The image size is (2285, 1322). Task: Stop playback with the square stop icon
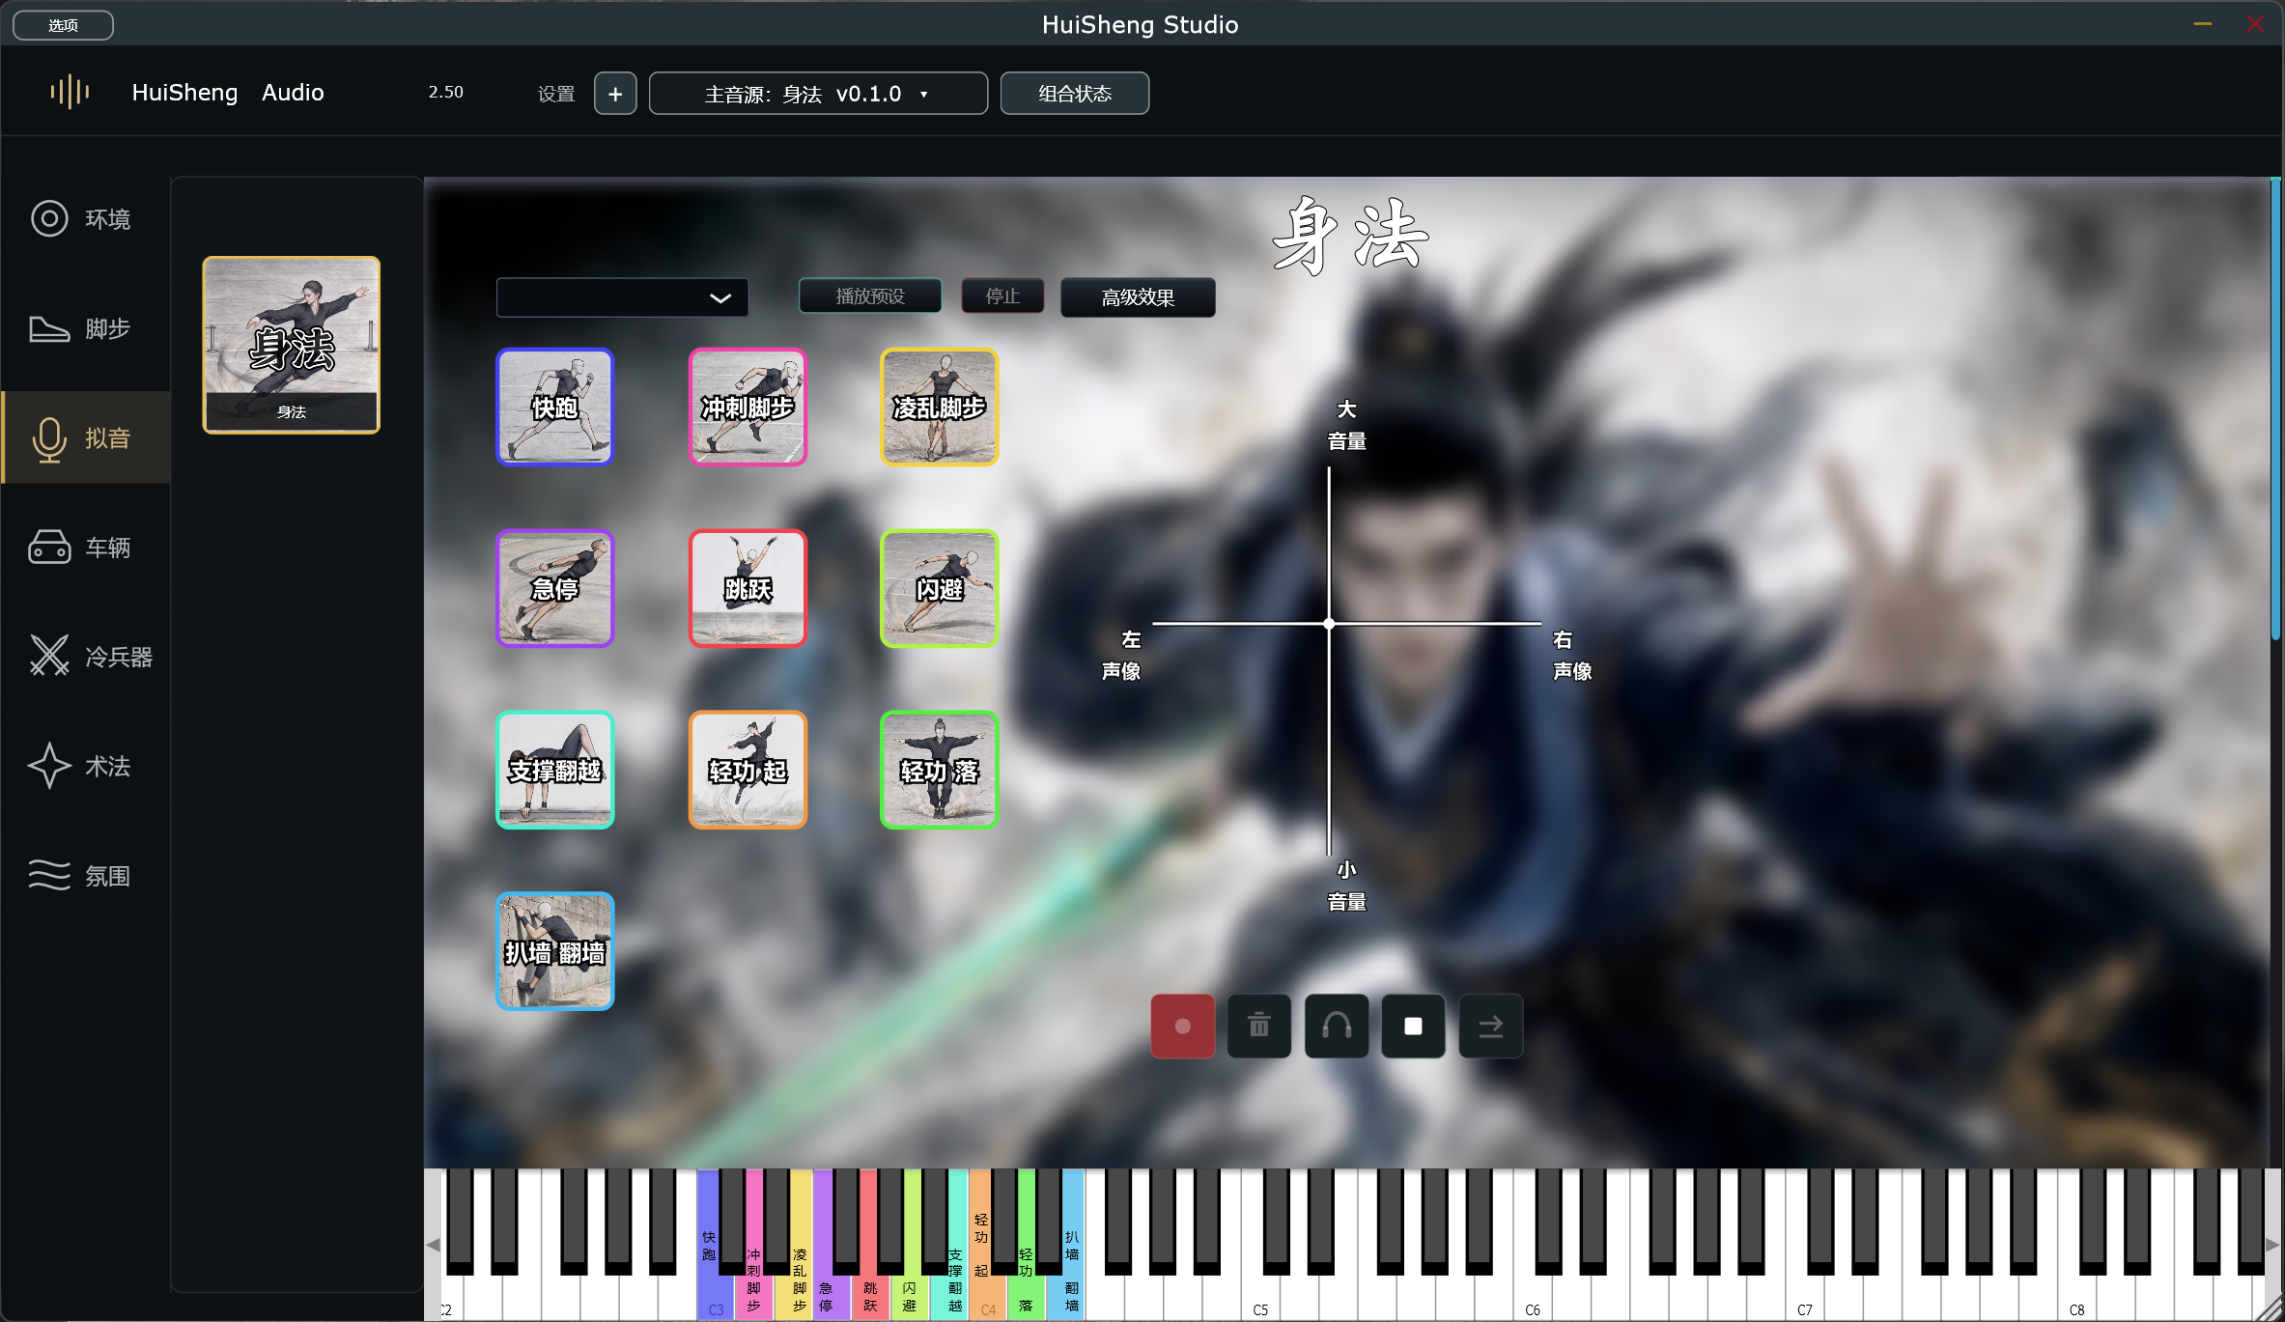tap(1413, 1026)
